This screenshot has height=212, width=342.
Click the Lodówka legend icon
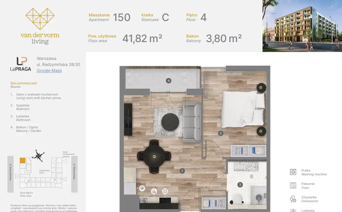tap(293, 210)
